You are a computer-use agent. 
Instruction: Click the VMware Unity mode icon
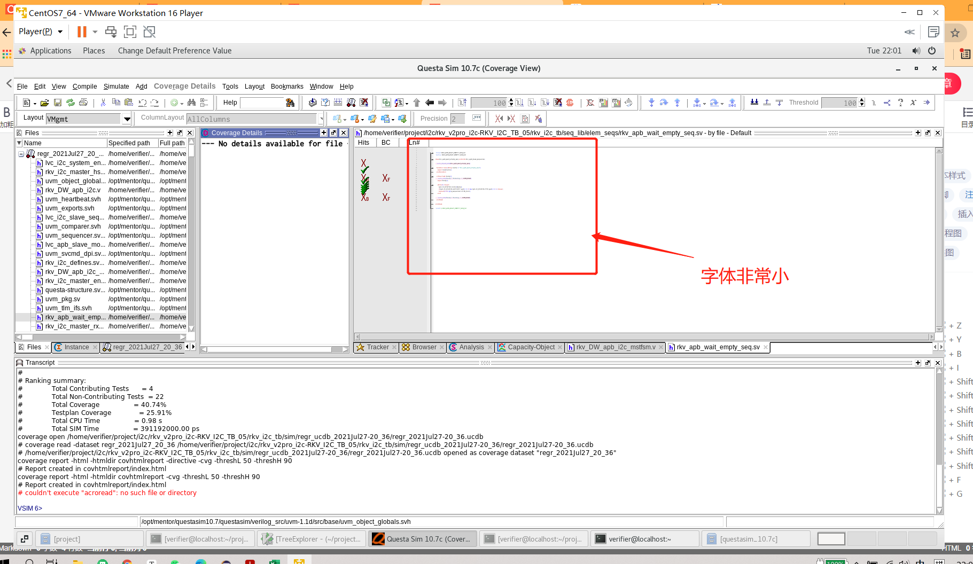pyautogui.click(x=149, y=32)
